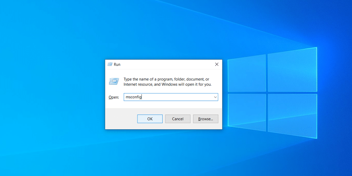Click the "Open:" label
352x176 pixels.
click(113, 97)
